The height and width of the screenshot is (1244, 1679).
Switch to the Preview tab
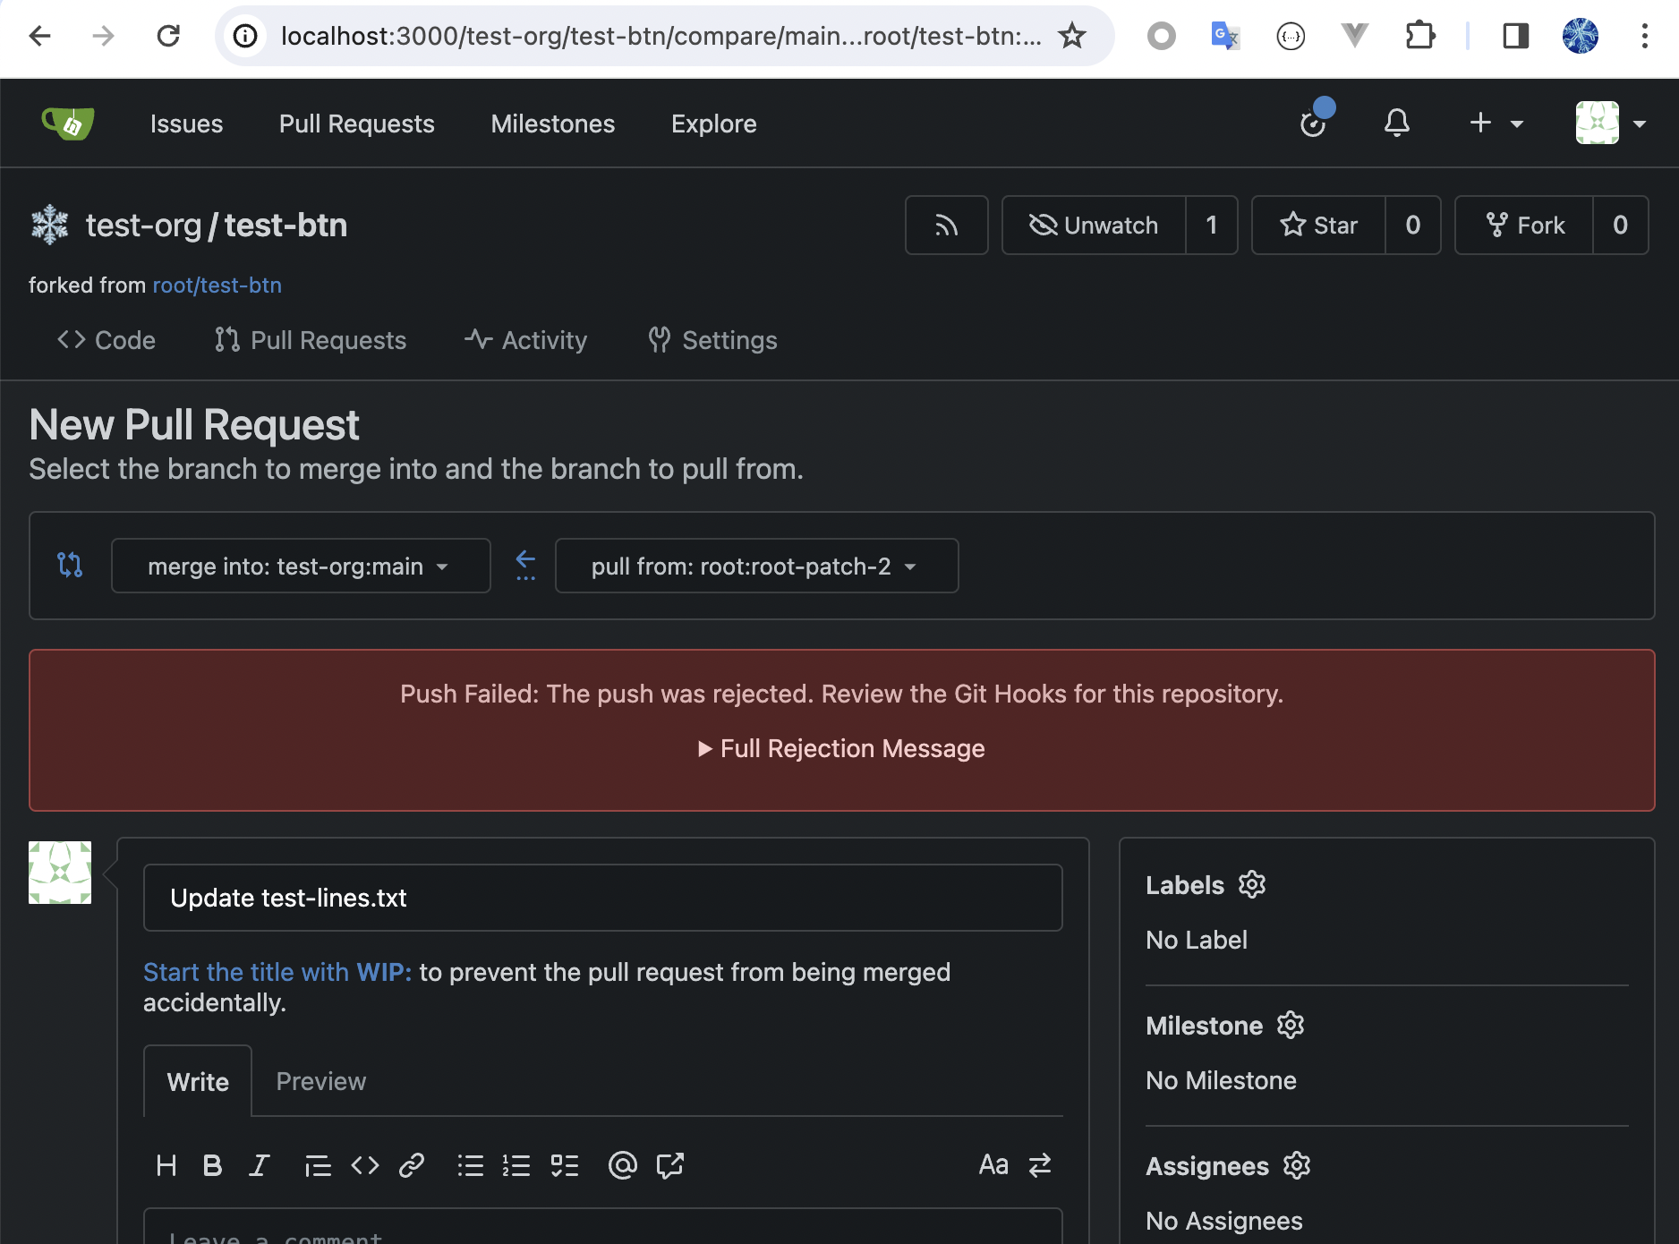tap(320, 1081)
